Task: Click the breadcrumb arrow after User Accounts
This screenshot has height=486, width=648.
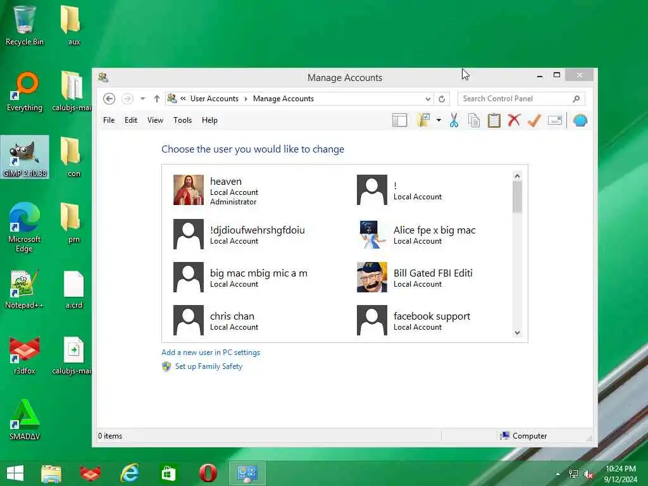Action: (246, 99)
